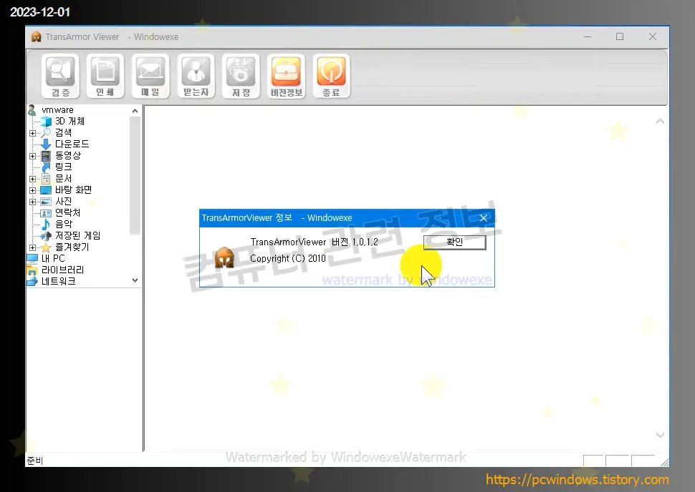Image resolution: width=695 pixels, height=492 pixels.
Task: Select 내 PC in the tree
Action: [53, 258]
